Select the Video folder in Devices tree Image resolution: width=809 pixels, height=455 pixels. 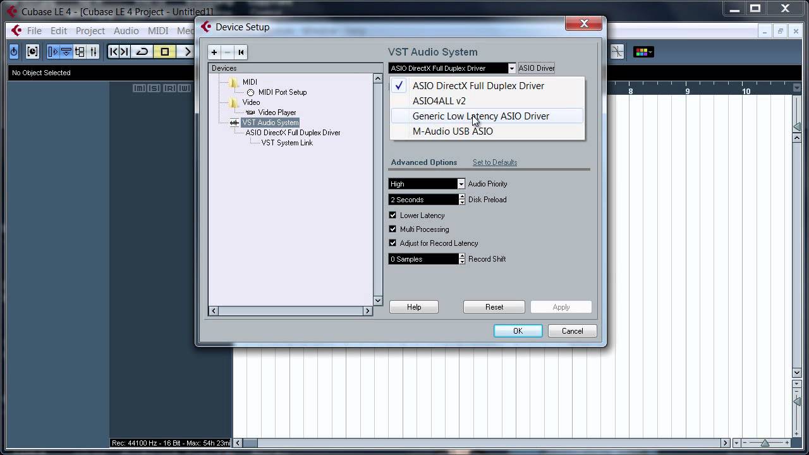pos(245,102)
